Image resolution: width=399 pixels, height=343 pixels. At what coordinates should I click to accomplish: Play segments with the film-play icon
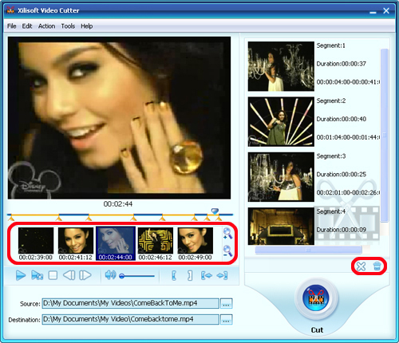[x=38, y=275]
